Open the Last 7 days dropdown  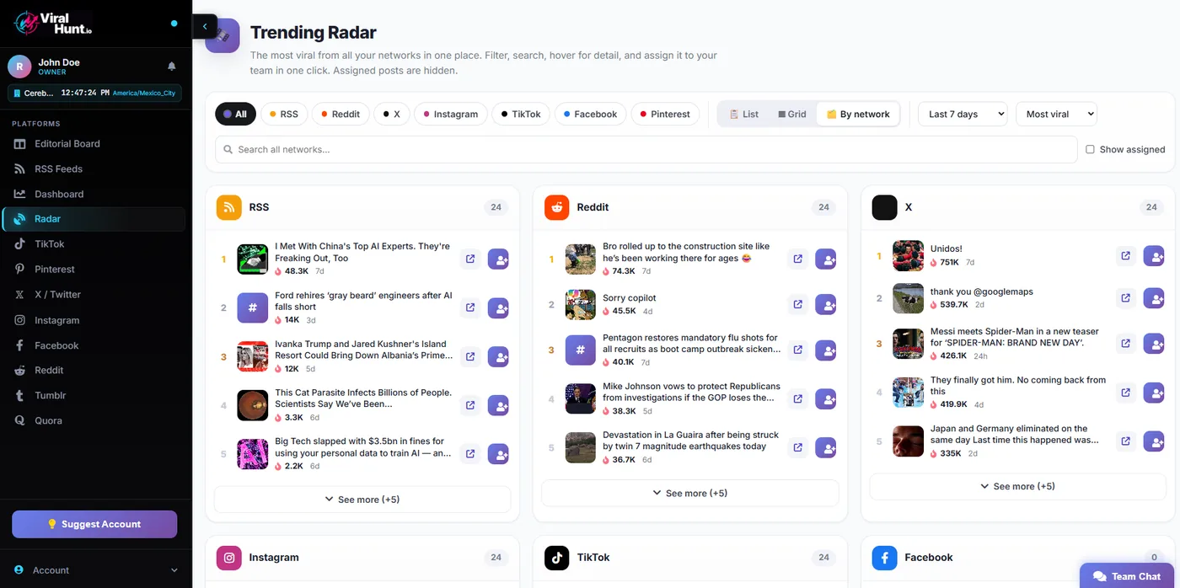963,114
